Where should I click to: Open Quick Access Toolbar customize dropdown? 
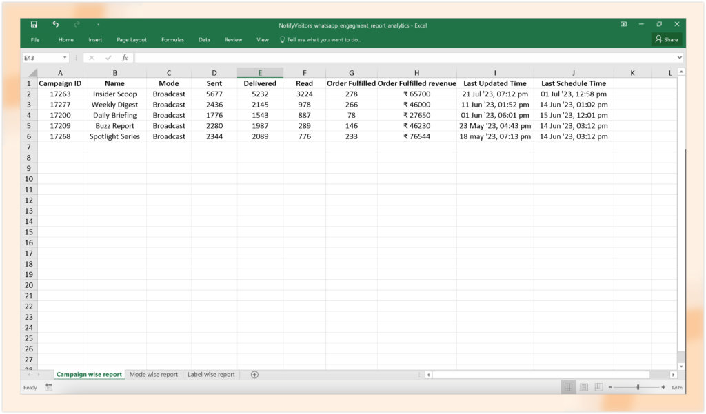pyautogui.click(x=98, y=25)
